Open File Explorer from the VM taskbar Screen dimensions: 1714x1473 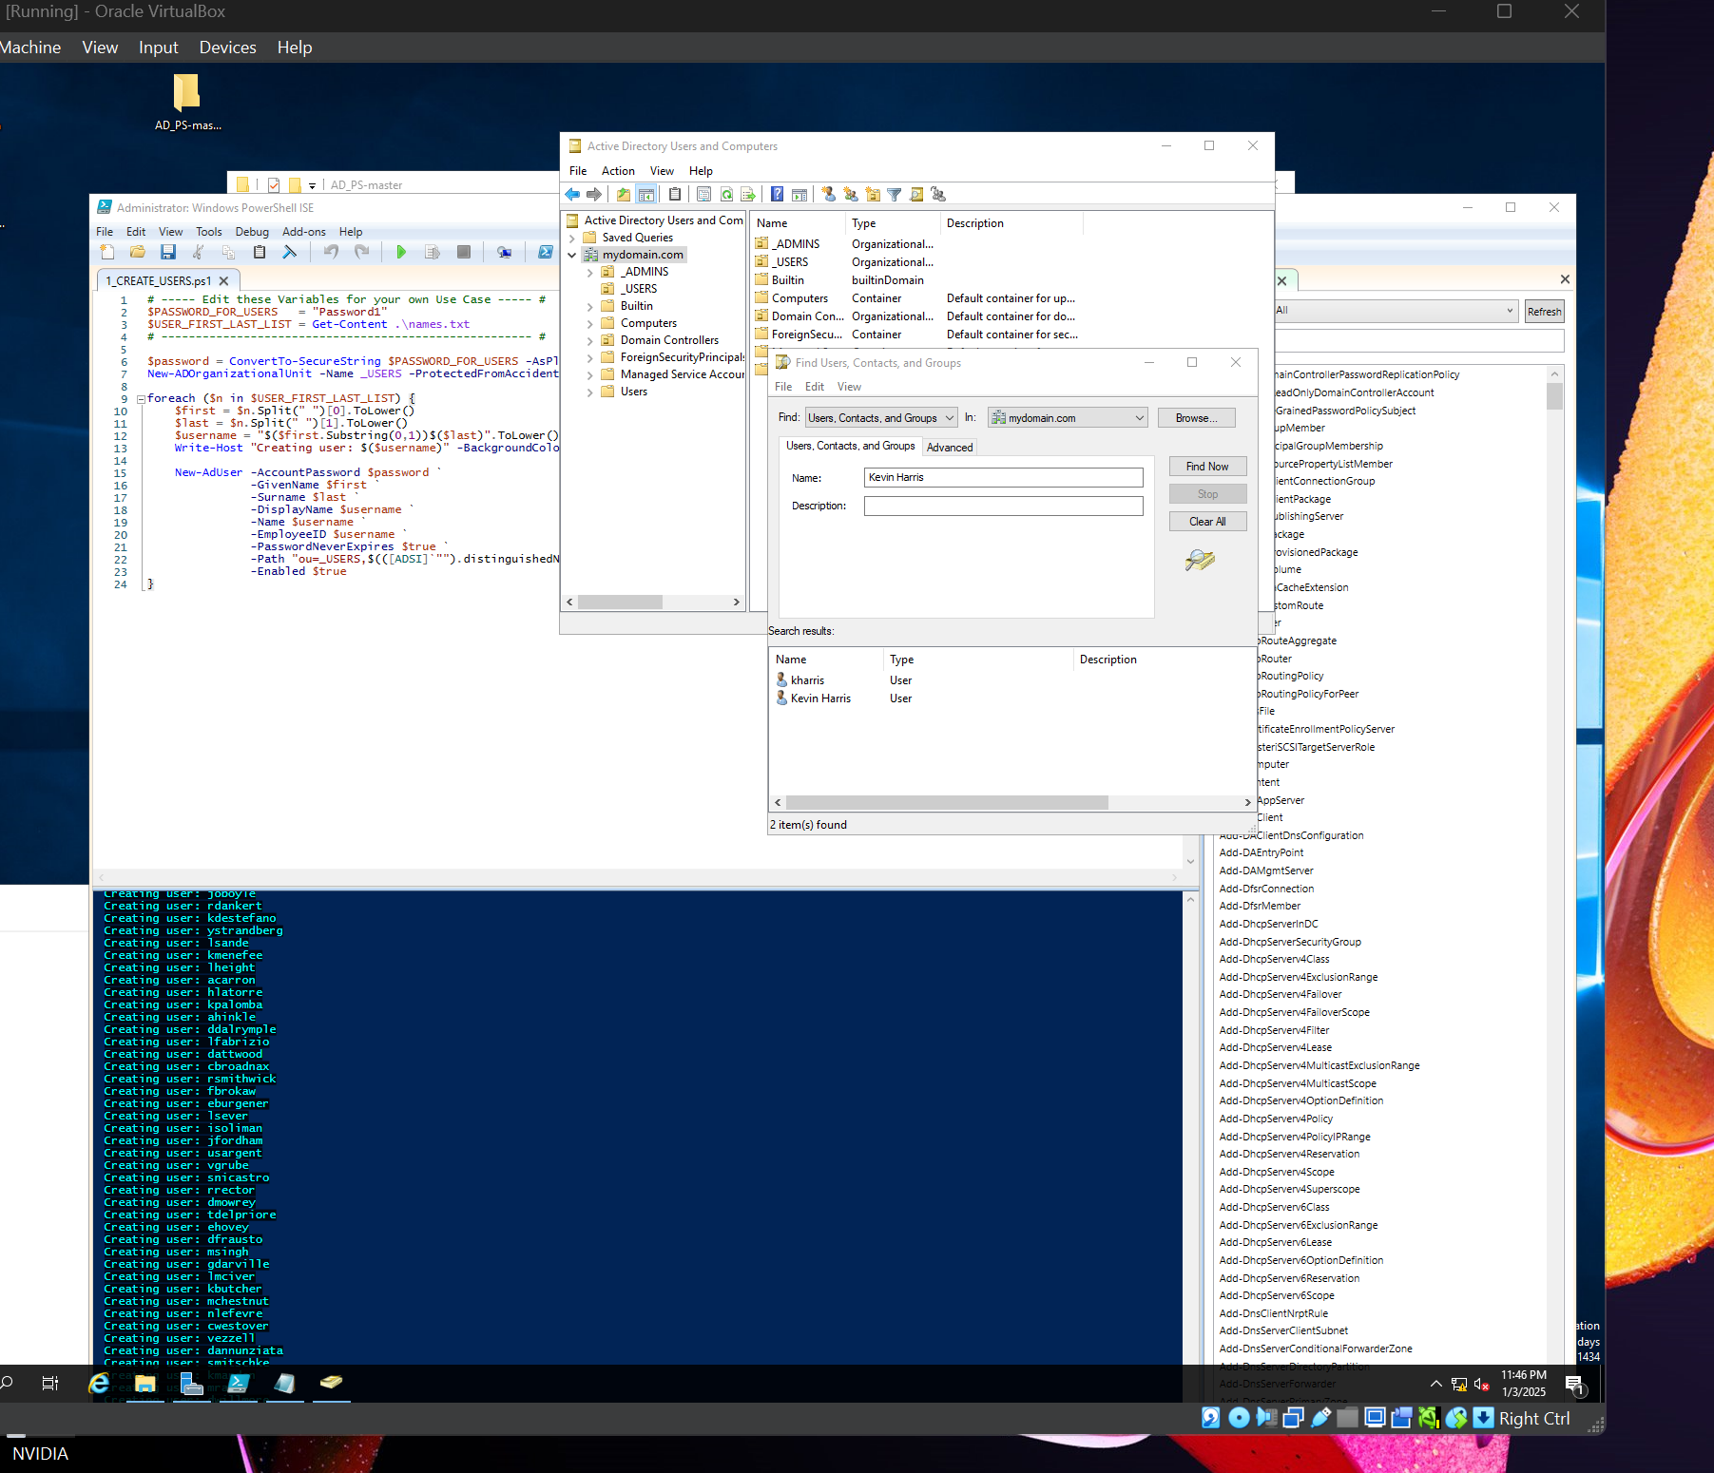(145, 1384)
